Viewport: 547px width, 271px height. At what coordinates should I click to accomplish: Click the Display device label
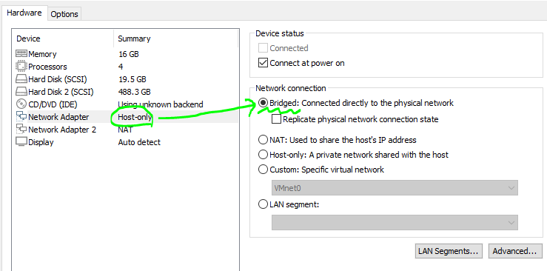tap(41, 142)
